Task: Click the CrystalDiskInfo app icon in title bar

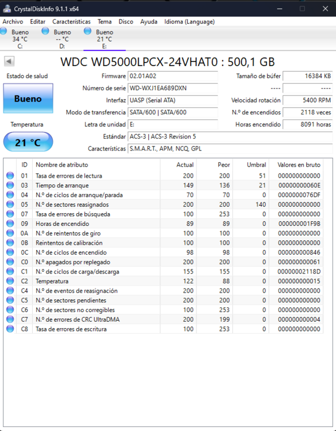Action: tap(6, 9)
